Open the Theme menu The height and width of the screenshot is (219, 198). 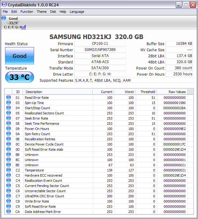tap(42, 12)
